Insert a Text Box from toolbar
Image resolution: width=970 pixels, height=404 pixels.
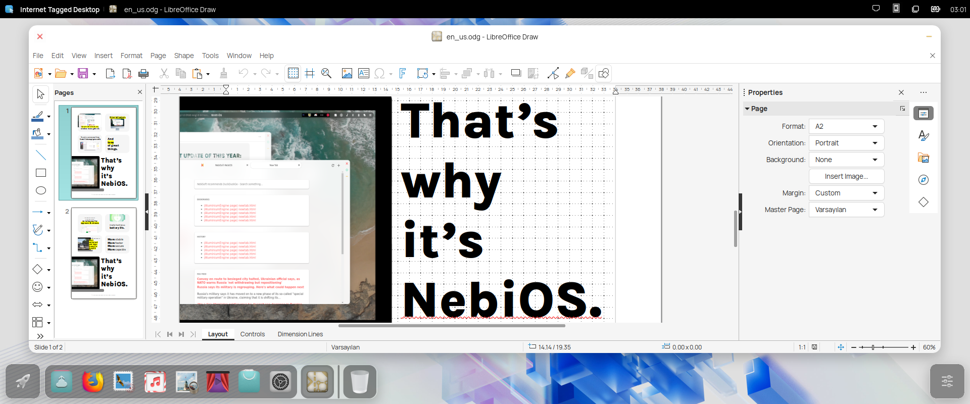[x=363, y=74]
